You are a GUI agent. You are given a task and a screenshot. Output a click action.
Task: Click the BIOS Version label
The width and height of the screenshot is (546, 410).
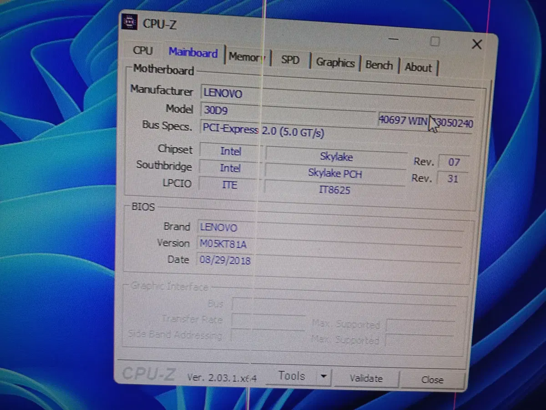tap(173, 243)
